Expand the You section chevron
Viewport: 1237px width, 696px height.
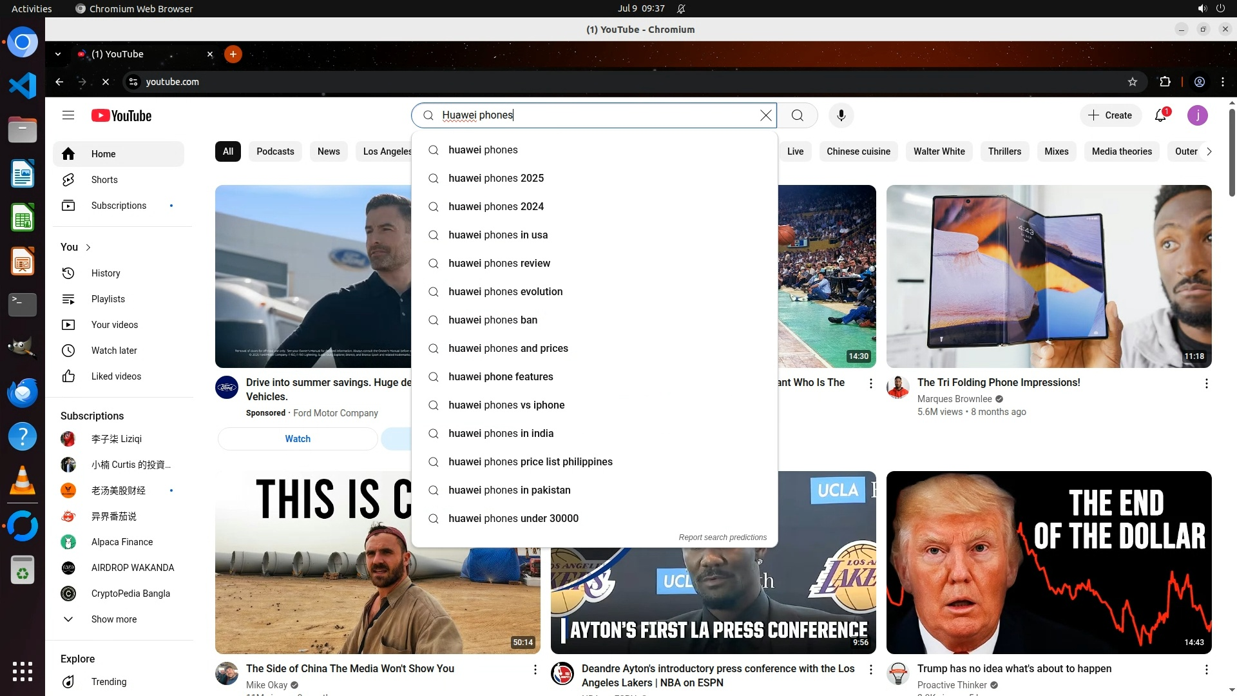(88, 247)
